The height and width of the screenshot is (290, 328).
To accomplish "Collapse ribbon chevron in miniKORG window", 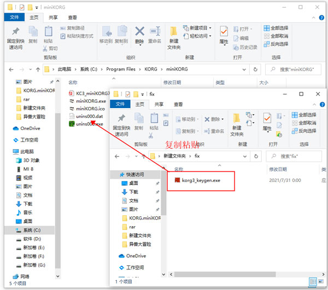I will [314, 18].
